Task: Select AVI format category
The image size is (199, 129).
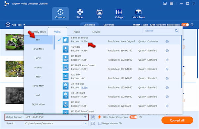Action: pyautogui.click(x=38, y=95)
